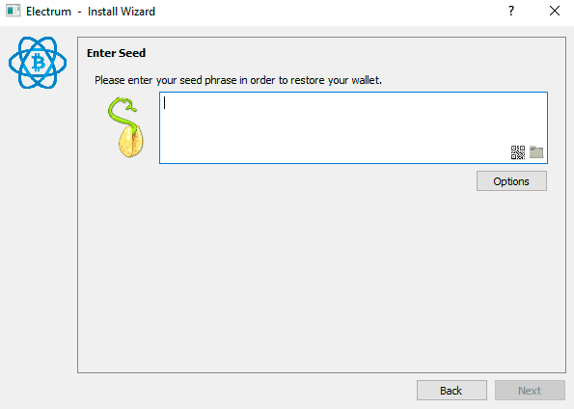Click the Bitcoin B symbol inside logo
Screen dimensions: 574x409
38,63
